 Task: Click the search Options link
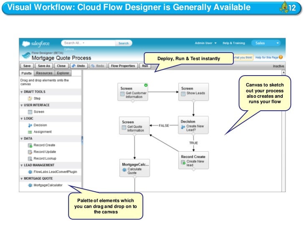point(69,49)
